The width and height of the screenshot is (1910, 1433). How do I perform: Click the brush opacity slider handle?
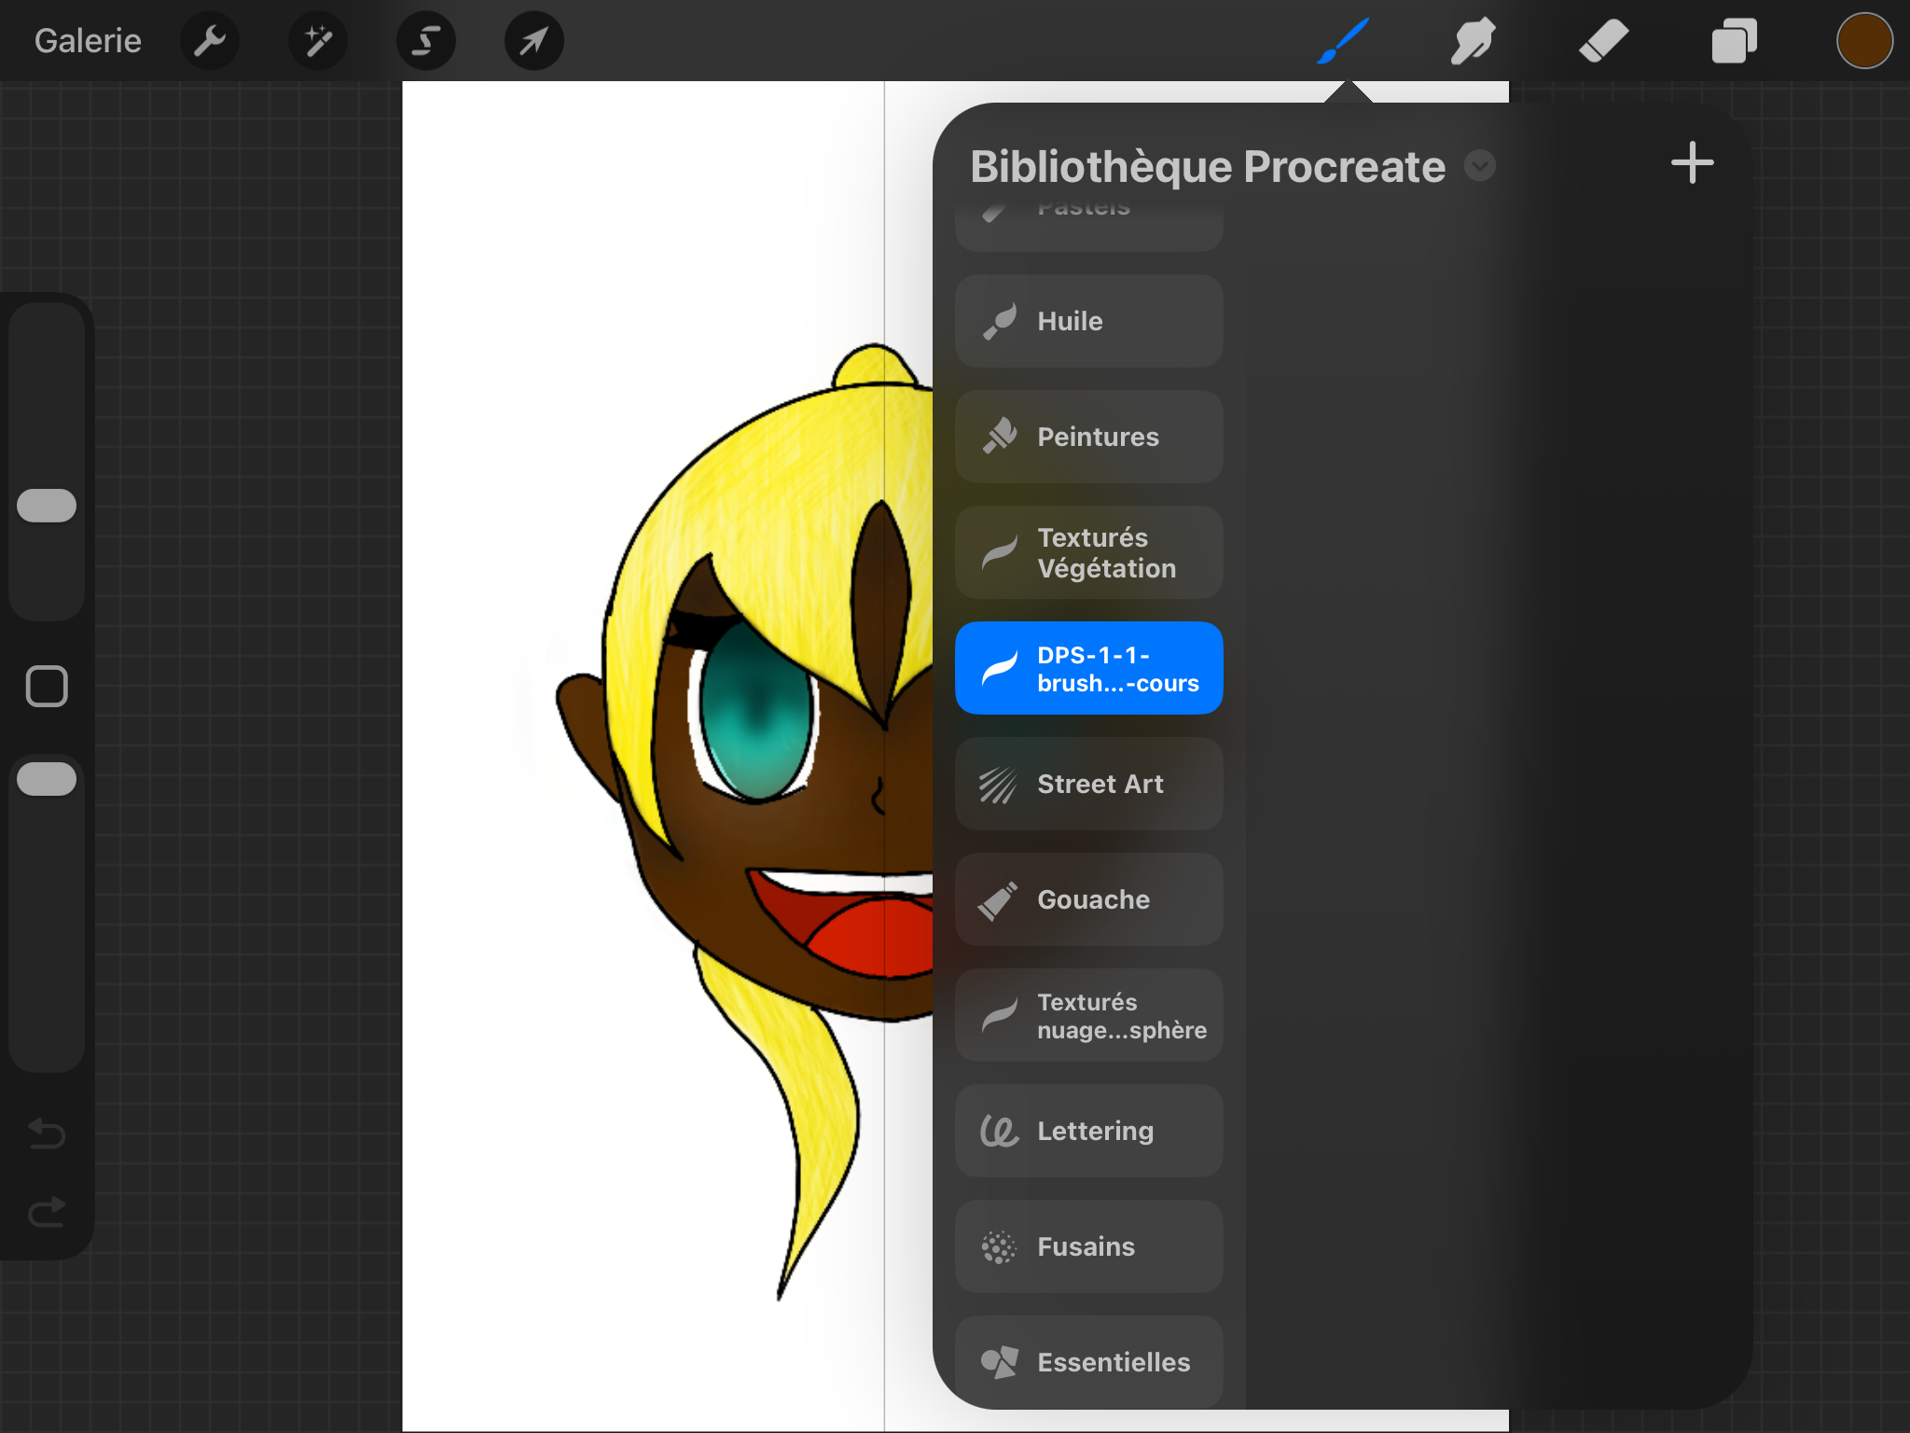click(47, 779)
